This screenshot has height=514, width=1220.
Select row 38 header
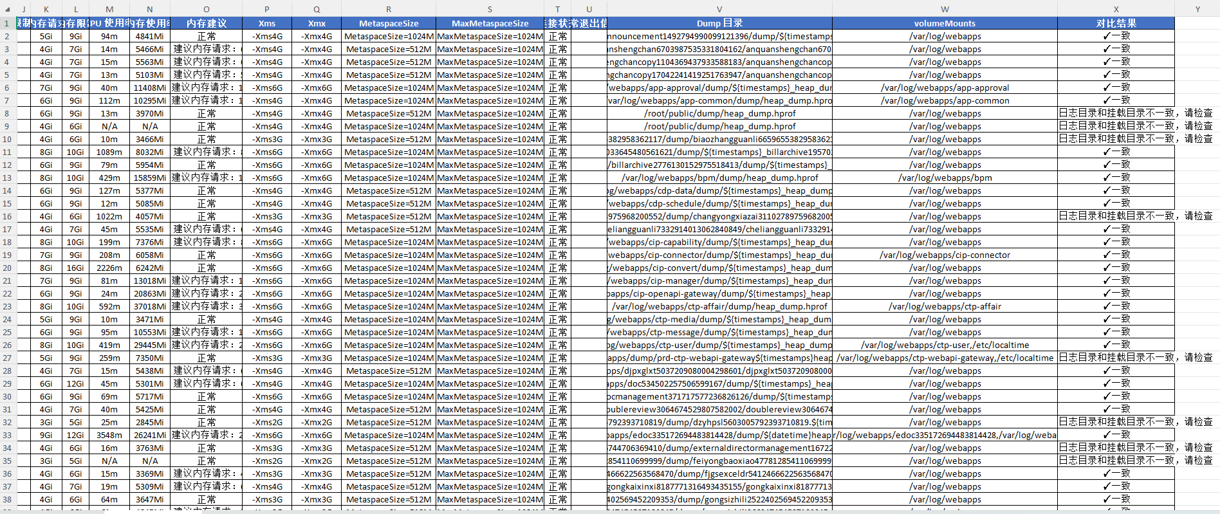(7, 499)
